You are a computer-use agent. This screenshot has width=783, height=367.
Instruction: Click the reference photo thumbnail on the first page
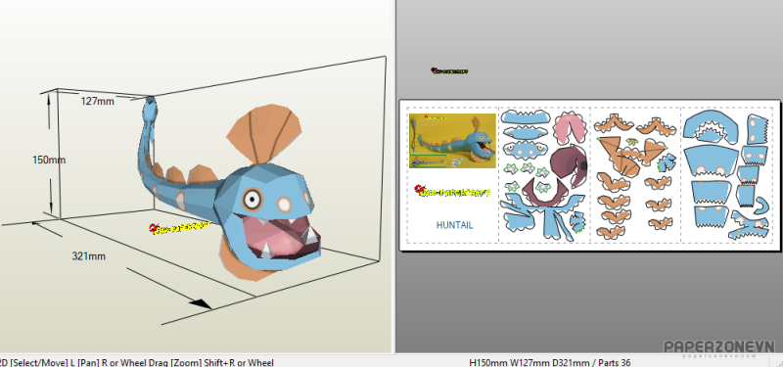click(x=452, y=141)
